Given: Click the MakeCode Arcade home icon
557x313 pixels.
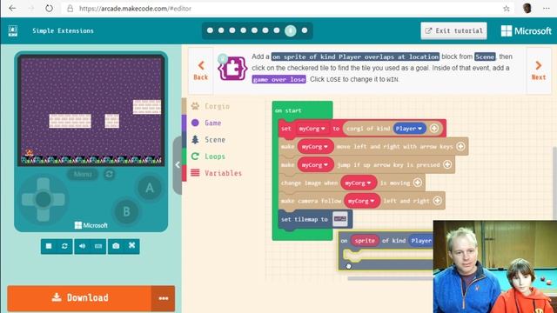Looking at the screenshot, I should (x=13, y=31).
